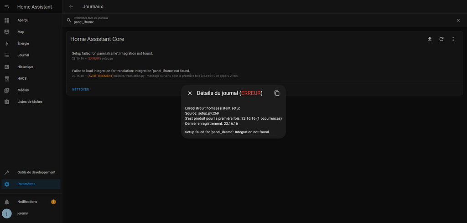Open Listes de tâches
The width and height of the screenshot is (467, 223).
30,101
